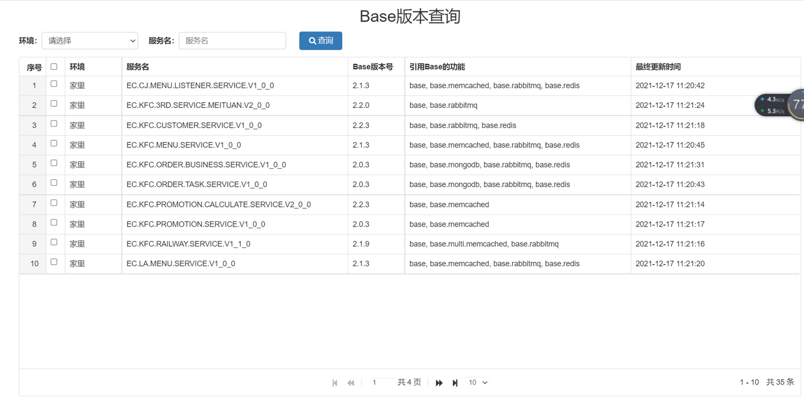
Task: Check EC.KFC.PROMOTION.SERVICE.V1_0_0 row checkbox
Action: pyautogui.click(x=54, y=223)
